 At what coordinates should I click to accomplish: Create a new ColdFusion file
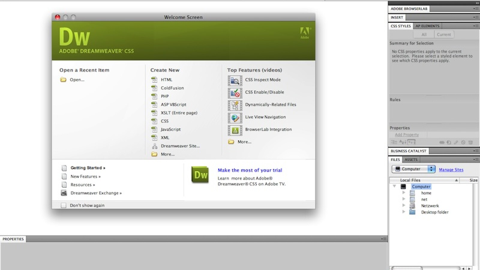point(172,88)
